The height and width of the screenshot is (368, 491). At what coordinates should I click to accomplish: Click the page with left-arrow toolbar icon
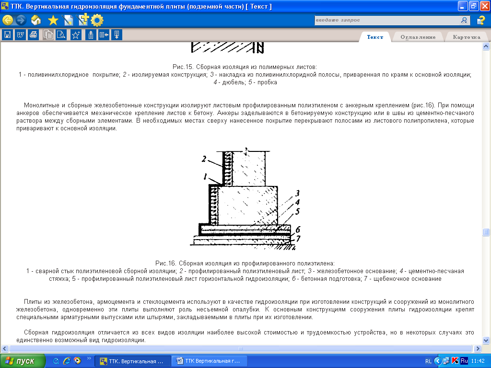(x=104, y=34)
